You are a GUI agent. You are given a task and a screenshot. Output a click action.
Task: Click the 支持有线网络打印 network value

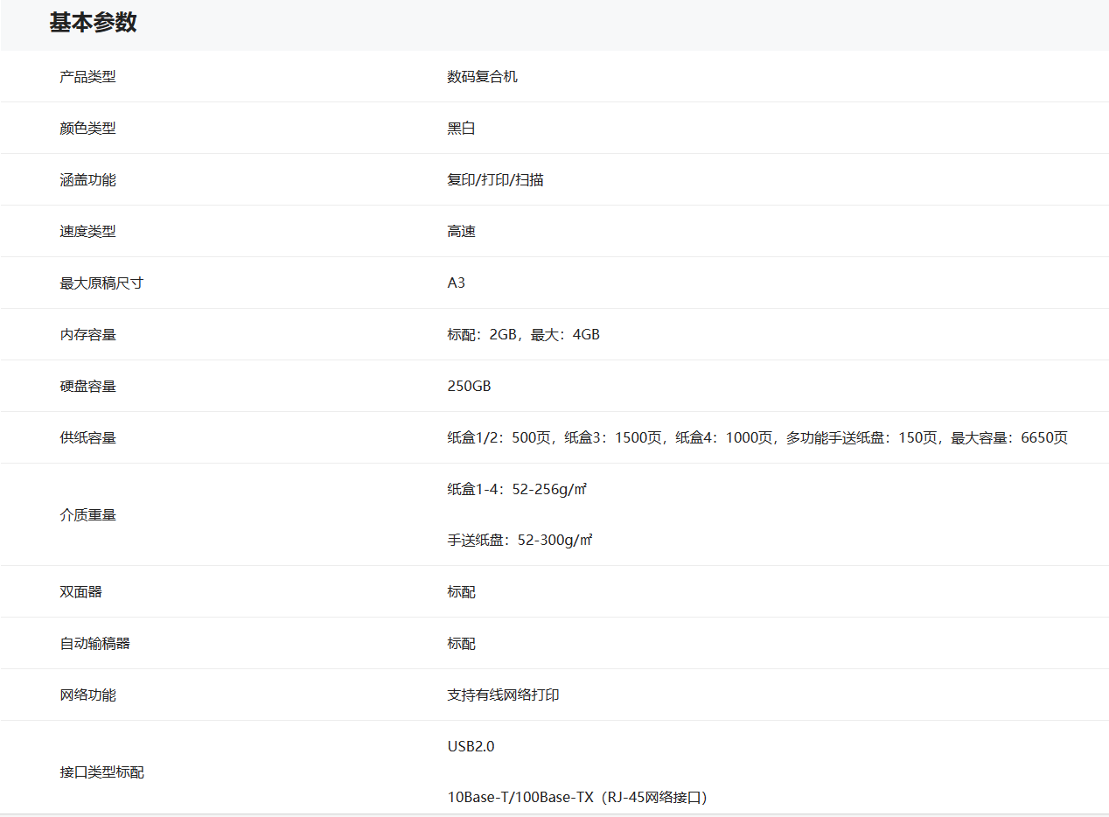pos(503,695)
